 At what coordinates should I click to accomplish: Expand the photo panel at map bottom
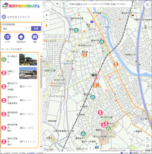tap(97, 148)
